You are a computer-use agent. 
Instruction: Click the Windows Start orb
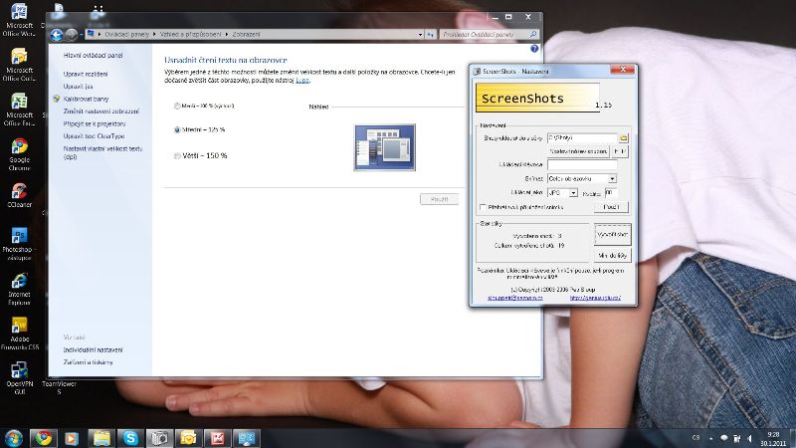[14, 438]
